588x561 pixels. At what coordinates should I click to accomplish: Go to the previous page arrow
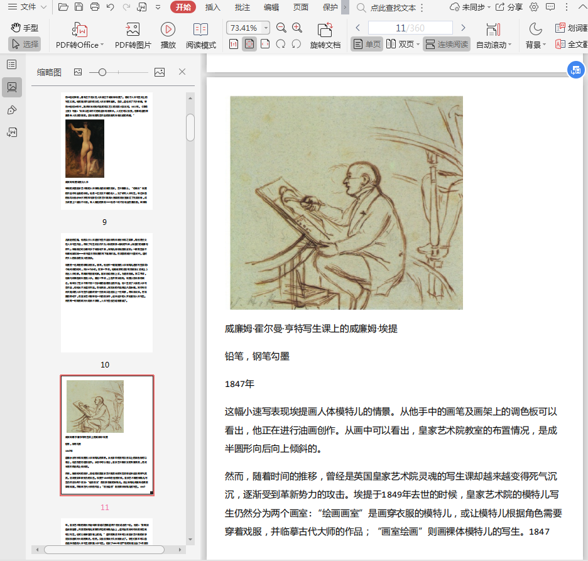[357, 28]
